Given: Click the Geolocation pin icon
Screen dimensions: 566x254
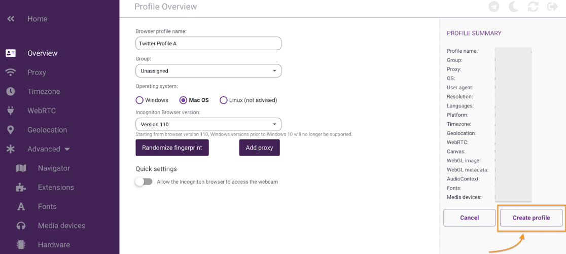Looking at the screenshot, I should pos(11,129).
